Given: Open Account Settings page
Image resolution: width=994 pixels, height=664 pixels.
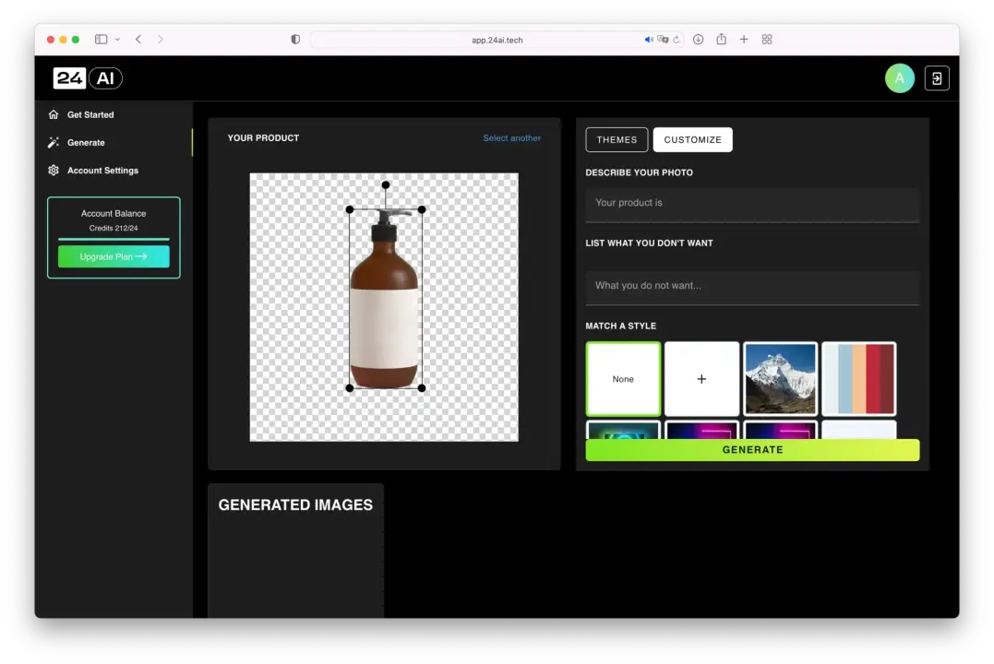Looking at the screenshot, I should tap(102, 171).
